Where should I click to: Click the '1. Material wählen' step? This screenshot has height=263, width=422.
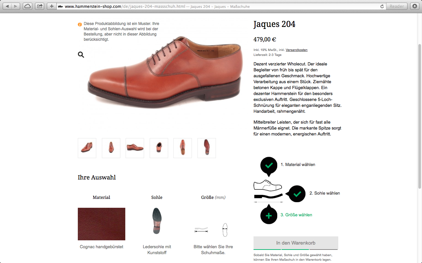[298, 164]
